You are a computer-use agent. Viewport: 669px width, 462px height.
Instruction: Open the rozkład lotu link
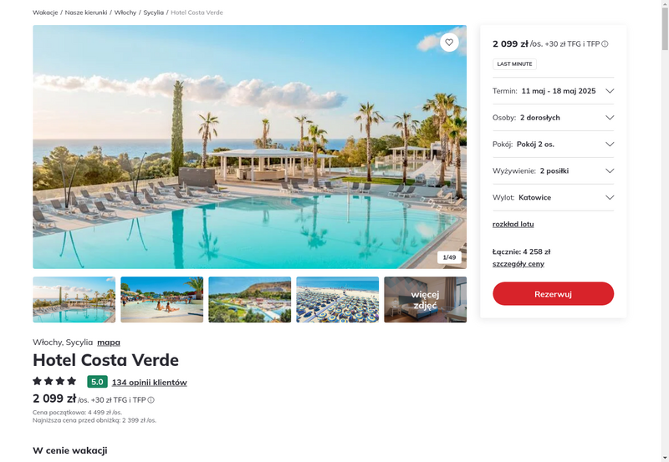(x=513, y=224)
